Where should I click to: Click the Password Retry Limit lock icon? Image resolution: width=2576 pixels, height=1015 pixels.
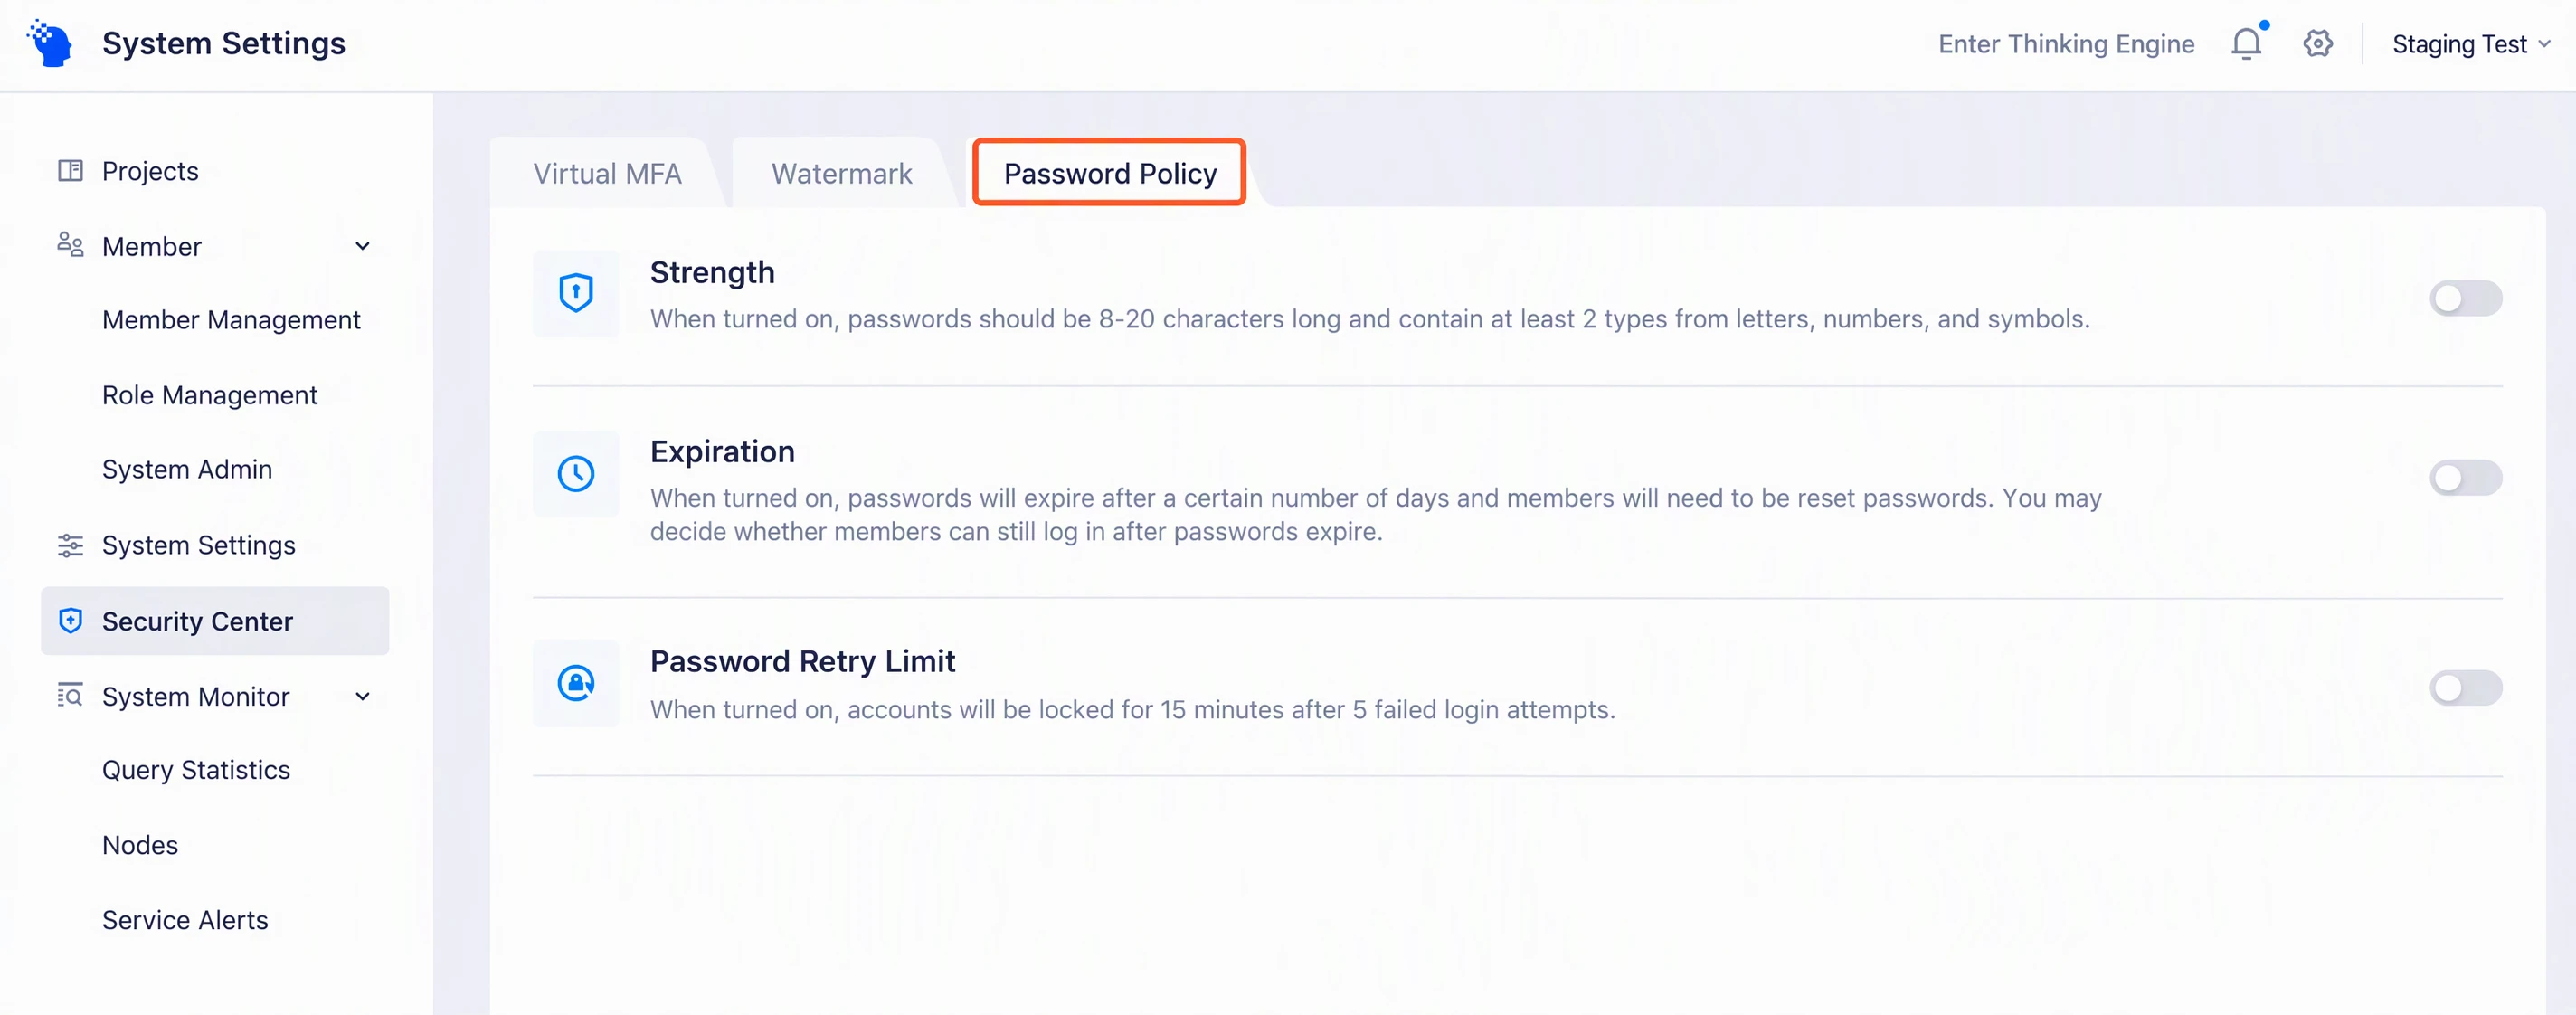(x=576, y=683)
